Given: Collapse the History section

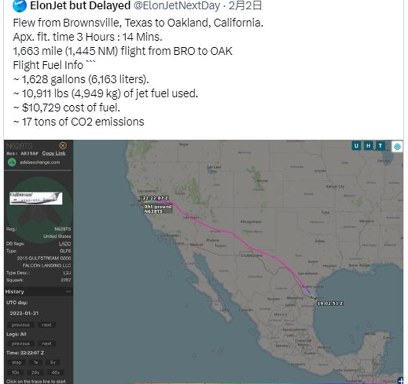Looking at the screenshot, I should (68, 291).
